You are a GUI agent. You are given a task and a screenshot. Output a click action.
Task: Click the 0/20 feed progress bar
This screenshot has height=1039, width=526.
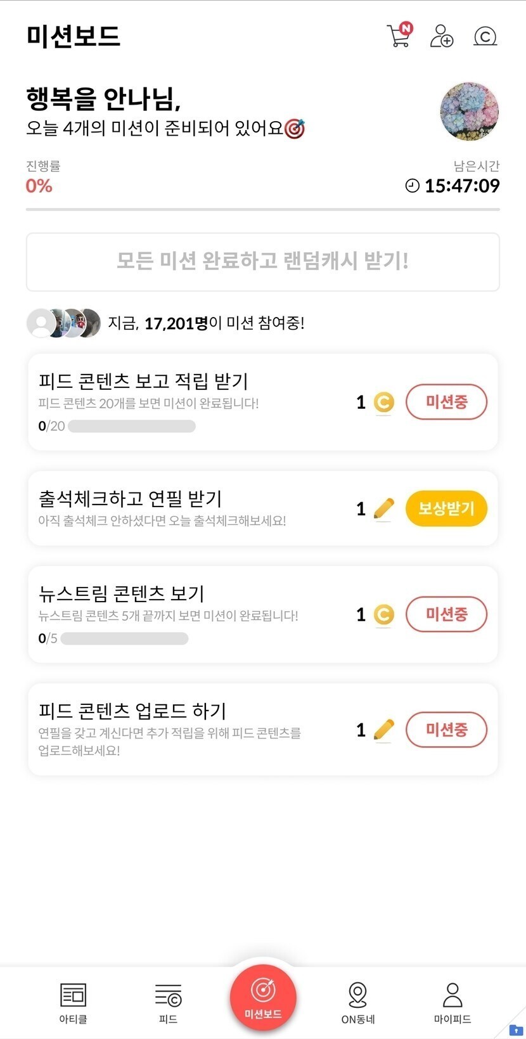point(131,426)
